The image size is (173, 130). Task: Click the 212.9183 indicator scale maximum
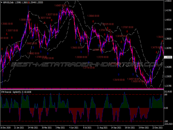click(168, 92)
